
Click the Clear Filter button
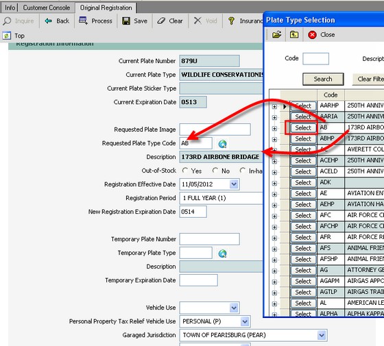click(368, 79)
